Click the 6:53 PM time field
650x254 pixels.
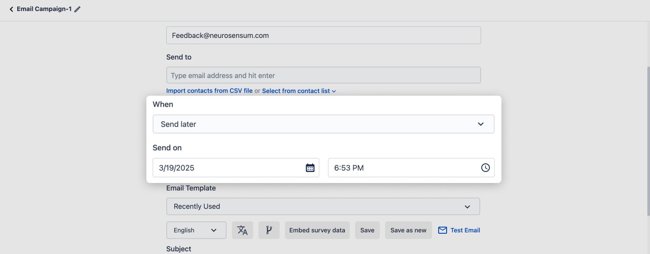click(x=402, y=168)
